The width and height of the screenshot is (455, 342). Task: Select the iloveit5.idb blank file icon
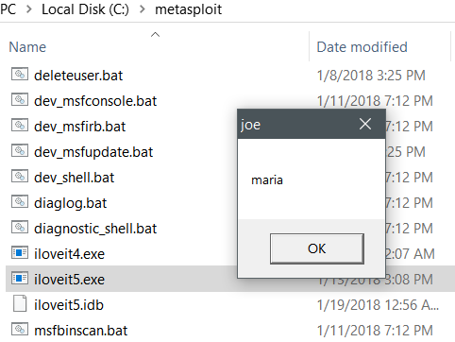pyautogui.click(x=20, y=304)
